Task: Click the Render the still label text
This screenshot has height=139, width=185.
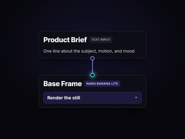Action: click(x=64, y=98)
